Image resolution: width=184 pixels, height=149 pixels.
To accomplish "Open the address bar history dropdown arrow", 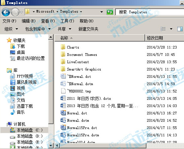I will (x=101, y=12).
